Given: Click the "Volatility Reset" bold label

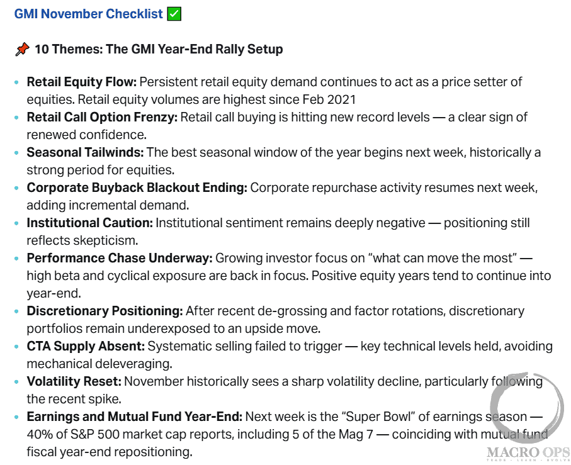Looking at the screenshot, I should click(x=74, y=381).
